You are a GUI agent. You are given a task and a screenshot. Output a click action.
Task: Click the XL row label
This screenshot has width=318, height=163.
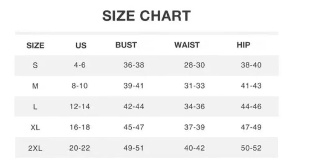[x=35, y=127]
